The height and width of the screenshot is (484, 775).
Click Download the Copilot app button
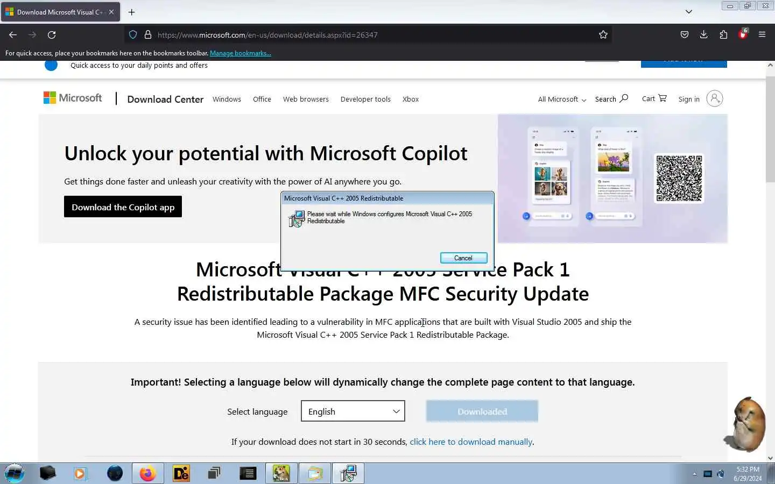(123, 207)
